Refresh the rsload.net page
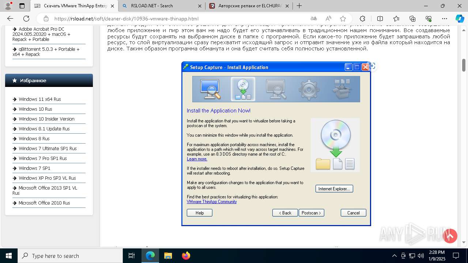Screen dimensions: 468x263 (x=26, y=19)
